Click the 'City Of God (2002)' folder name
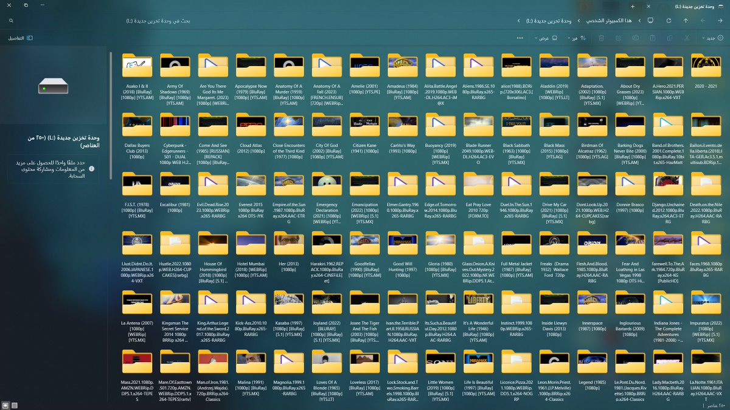 (x=326, y=151)
